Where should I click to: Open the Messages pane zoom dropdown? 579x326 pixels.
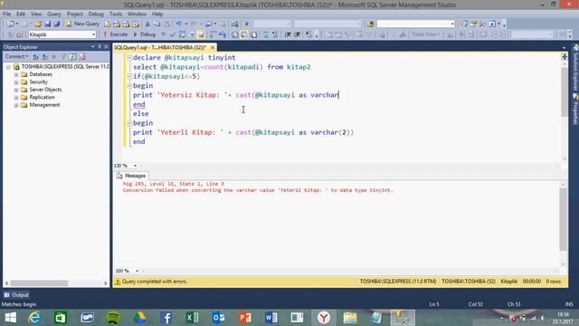(137, 271)
